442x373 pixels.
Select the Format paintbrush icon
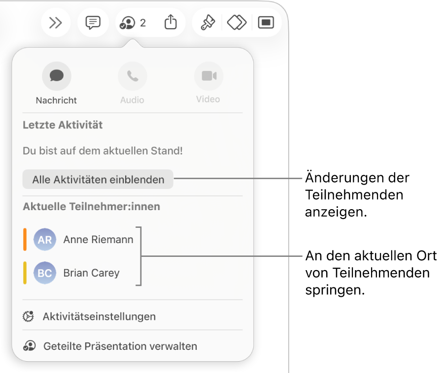[x=208, y=23]
